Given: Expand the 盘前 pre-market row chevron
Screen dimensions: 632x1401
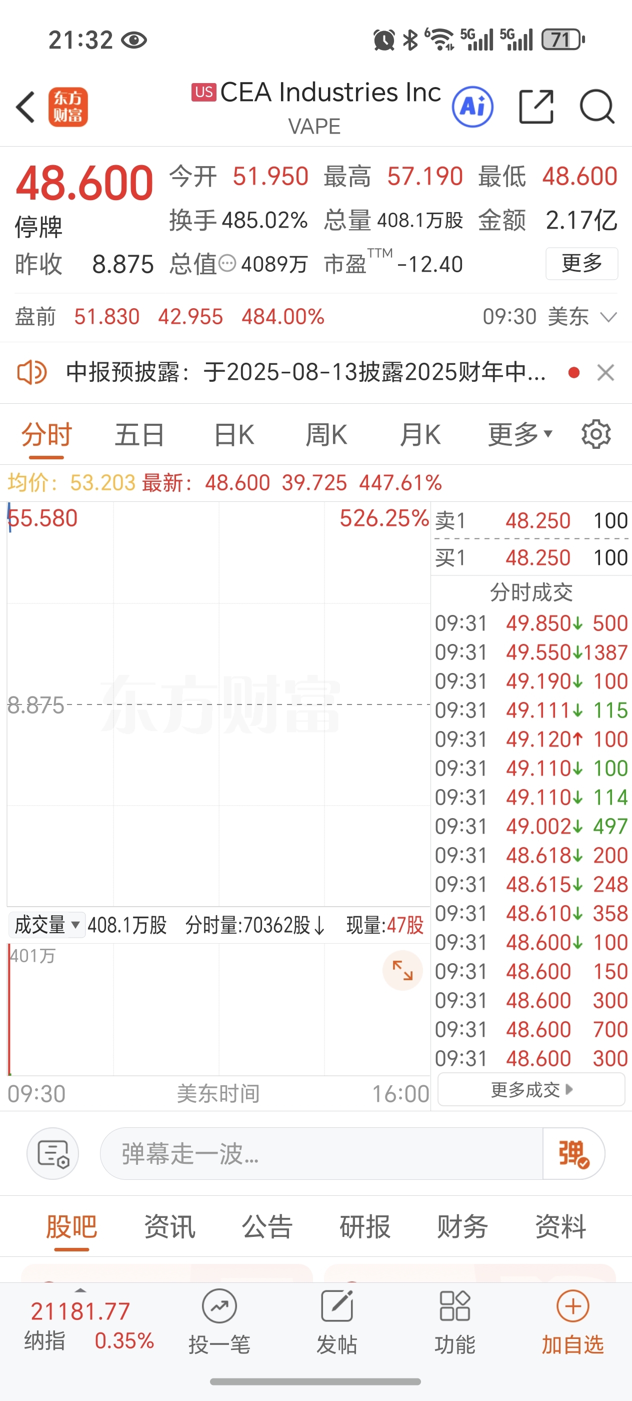Looking at the screenshot, I should point(608,317).
